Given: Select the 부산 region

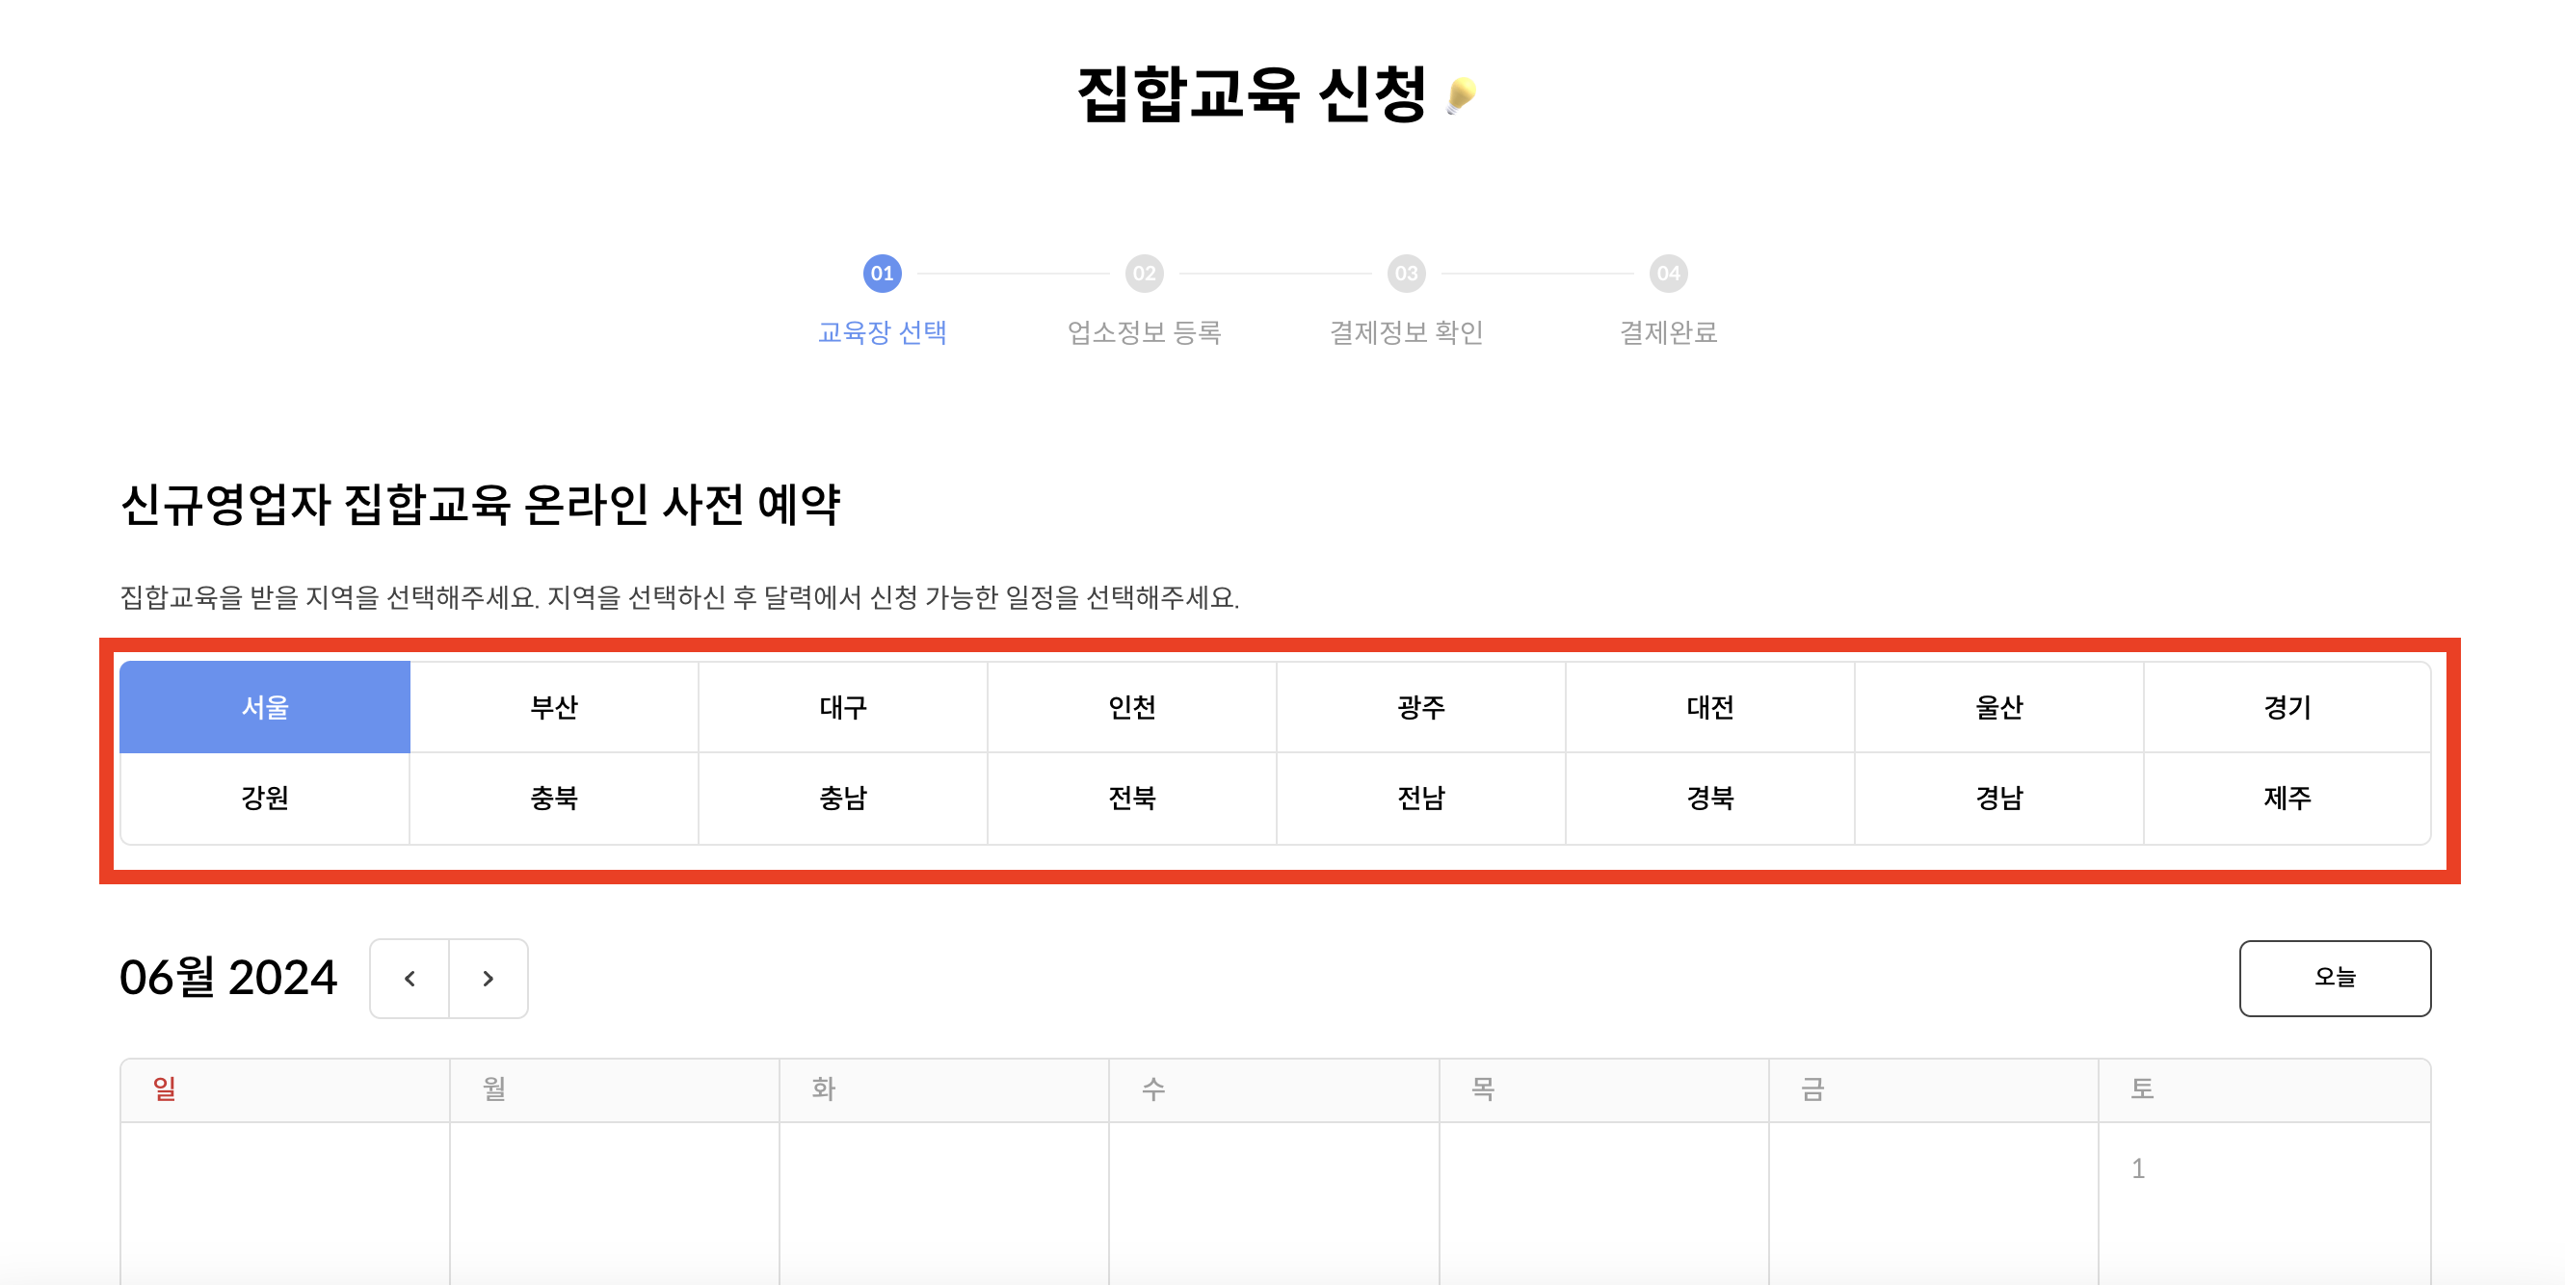Looking at the screenshot, I should tap(554, 706).
